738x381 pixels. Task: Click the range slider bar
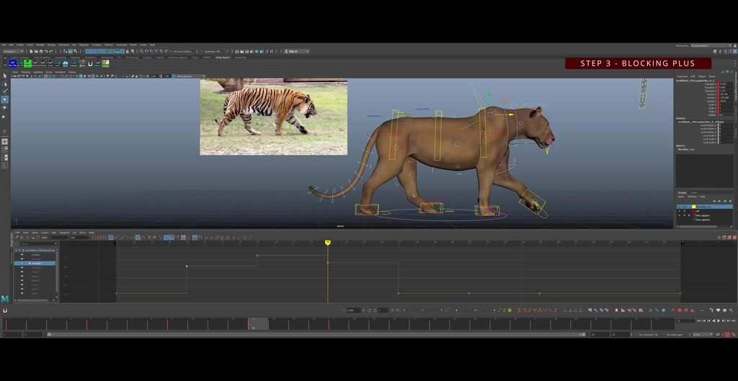[x=316, y=334]
